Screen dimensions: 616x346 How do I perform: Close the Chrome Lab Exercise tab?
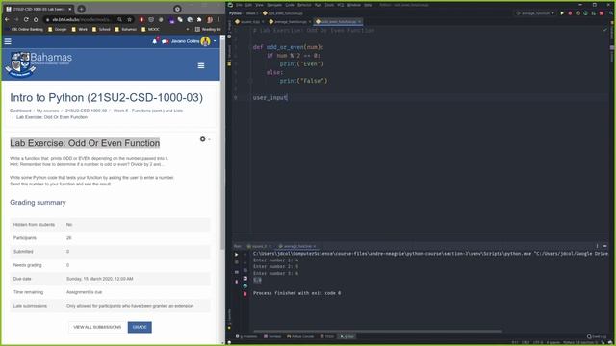tap(70, 9)
